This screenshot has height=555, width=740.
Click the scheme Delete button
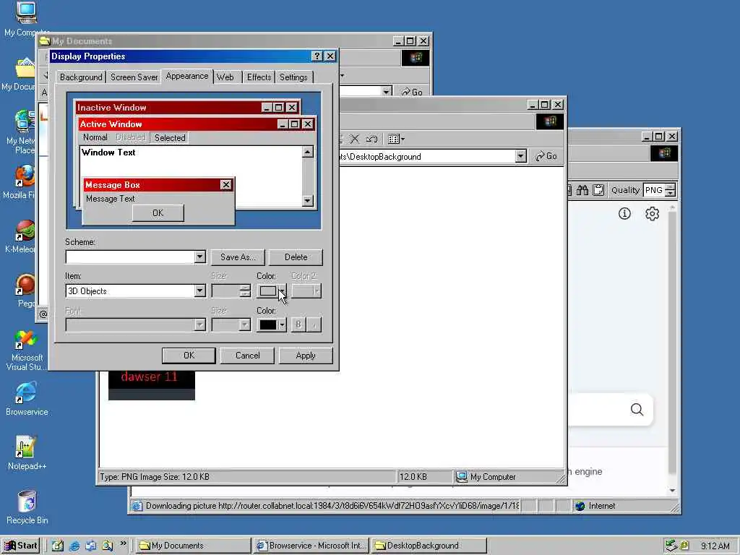pos(296,257)
